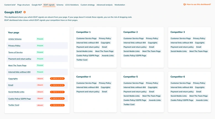Image resolution: width=215 pixels, height=119 pixels.
Task: Click the Awards Links tag under Competitor 5
Action: 155,100
